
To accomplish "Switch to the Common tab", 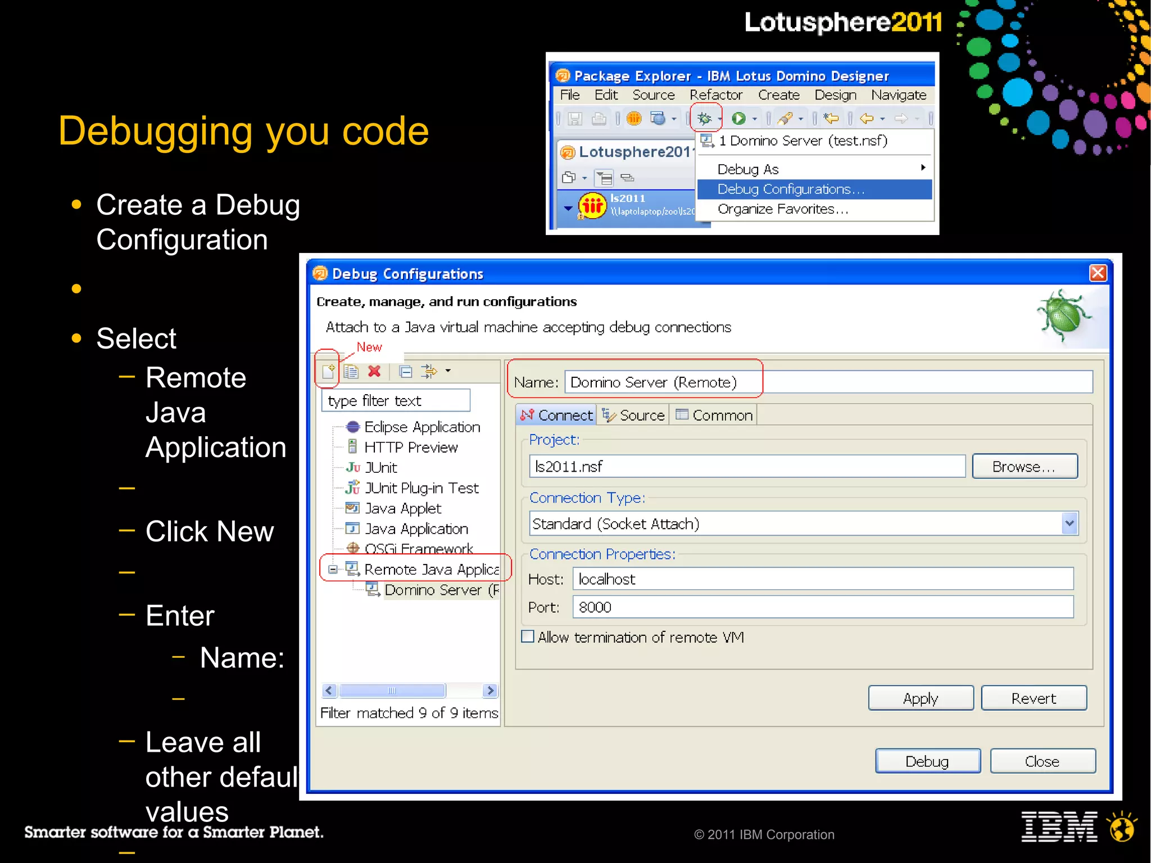I will (714, 415).
